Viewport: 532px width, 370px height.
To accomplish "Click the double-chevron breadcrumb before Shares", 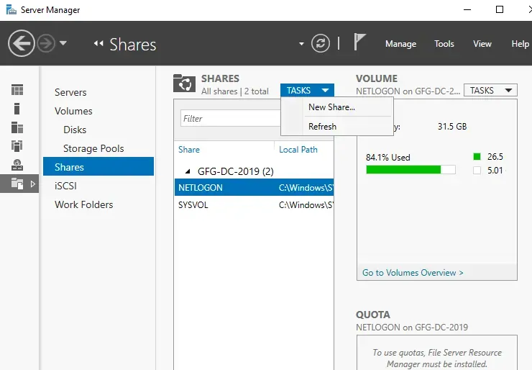I will click(98, 43).
